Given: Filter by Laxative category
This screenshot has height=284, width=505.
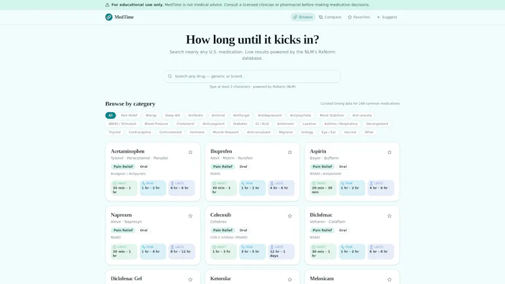Looking at the screenshot, I should pyautogui.click(x=309, y=124).
